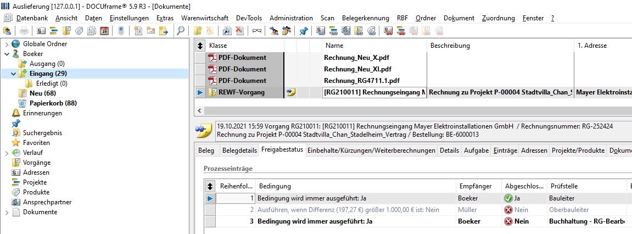Click the star icon beside Favoriten
632x234 pixels.
[16, 143]
